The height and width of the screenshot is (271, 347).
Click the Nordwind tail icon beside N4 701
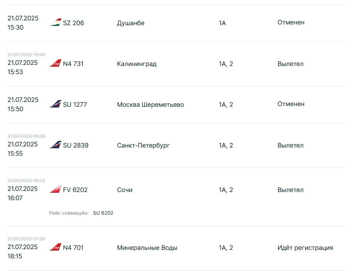pos(55,247)
